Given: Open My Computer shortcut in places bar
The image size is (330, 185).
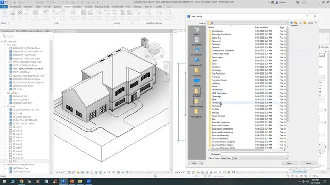Looking at the screenshot, I should coord(196,51).
